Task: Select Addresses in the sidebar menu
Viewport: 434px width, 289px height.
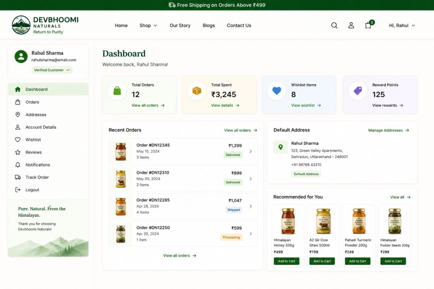Action: click(x=48, y=115)
